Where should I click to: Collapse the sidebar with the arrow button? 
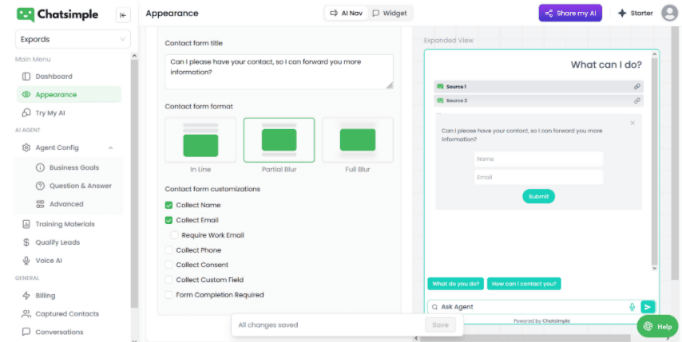[123, 15]
